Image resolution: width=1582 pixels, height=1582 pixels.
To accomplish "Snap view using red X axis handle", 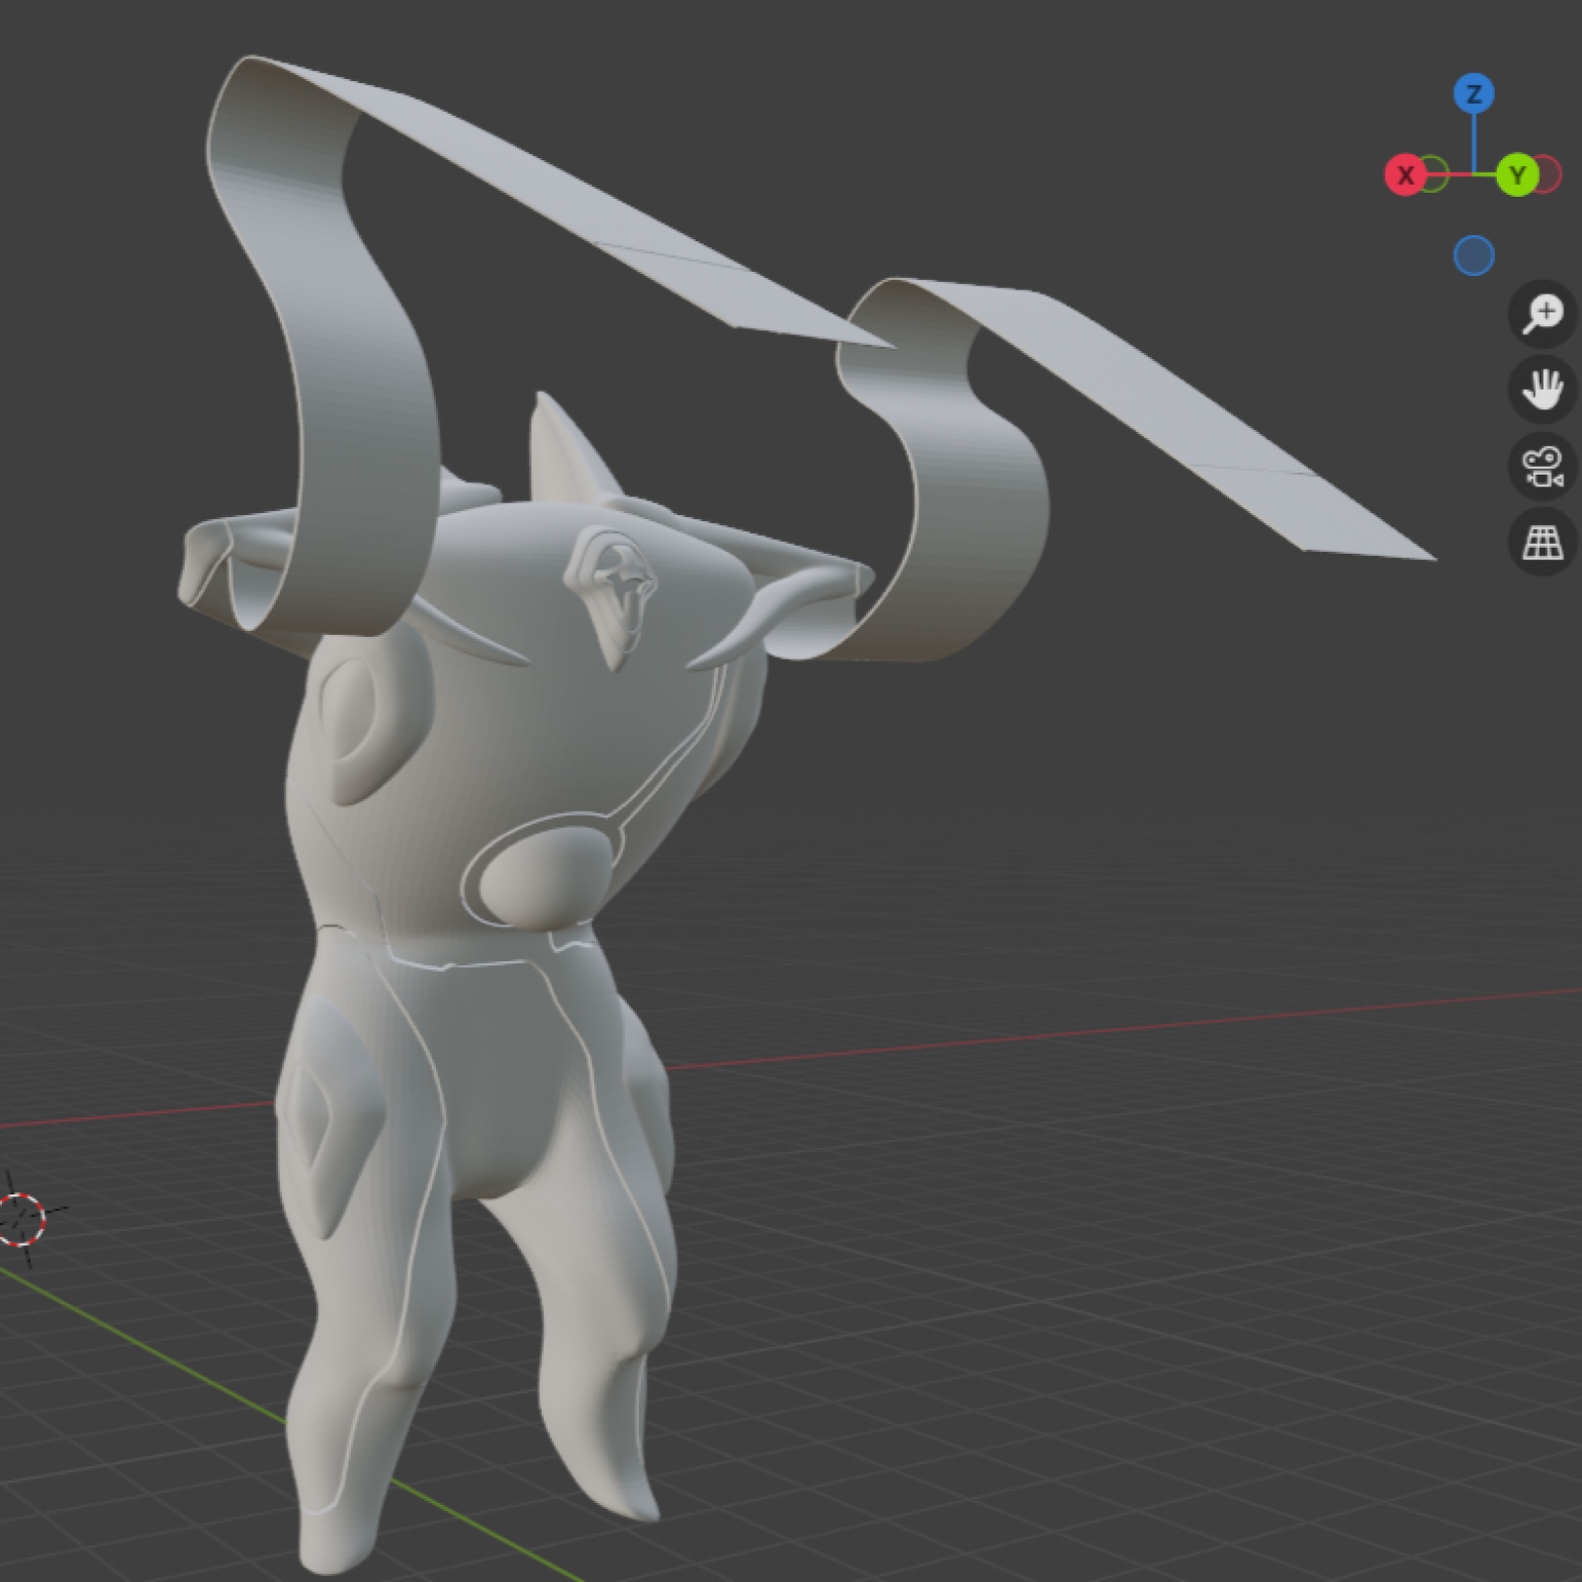I will [1405, 176].
